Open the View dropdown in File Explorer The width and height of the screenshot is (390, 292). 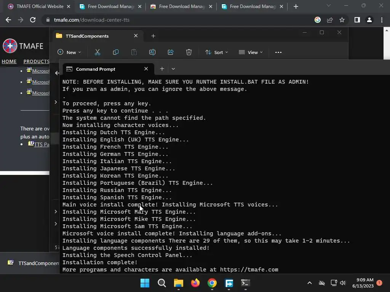pyautogui.click(x=251, y=52)
